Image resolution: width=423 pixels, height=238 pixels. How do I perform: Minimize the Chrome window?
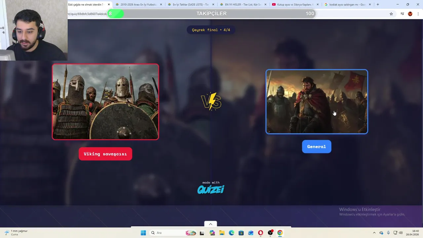tap(398, 4)
